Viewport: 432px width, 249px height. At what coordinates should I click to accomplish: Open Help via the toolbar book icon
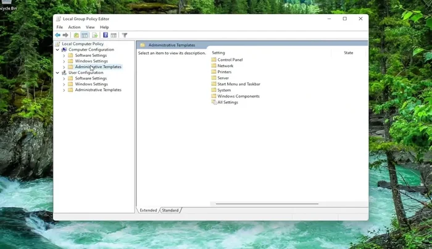click(x=106, y=36)
